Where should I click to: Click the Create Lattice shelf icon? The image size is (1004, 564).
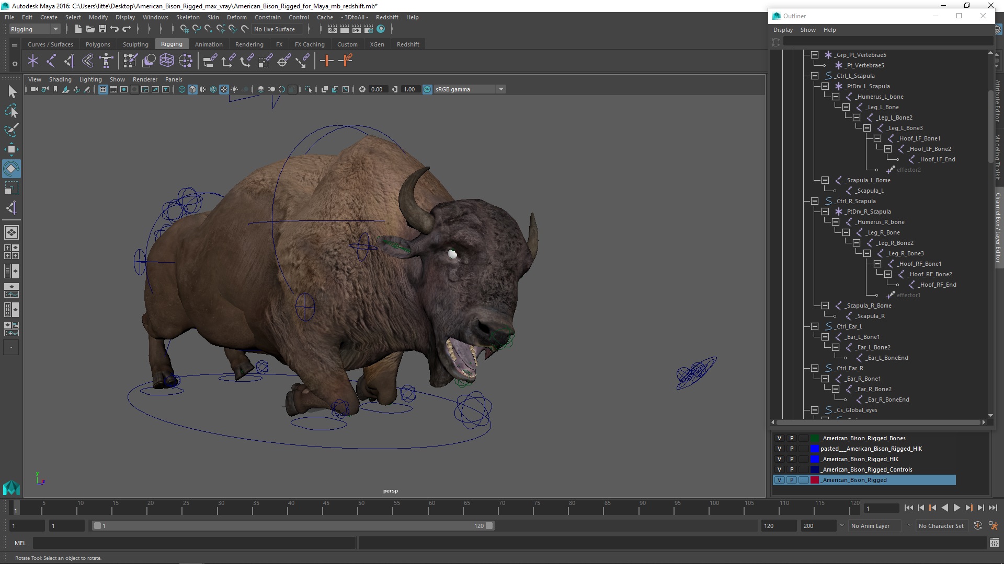tap(167, 61)
